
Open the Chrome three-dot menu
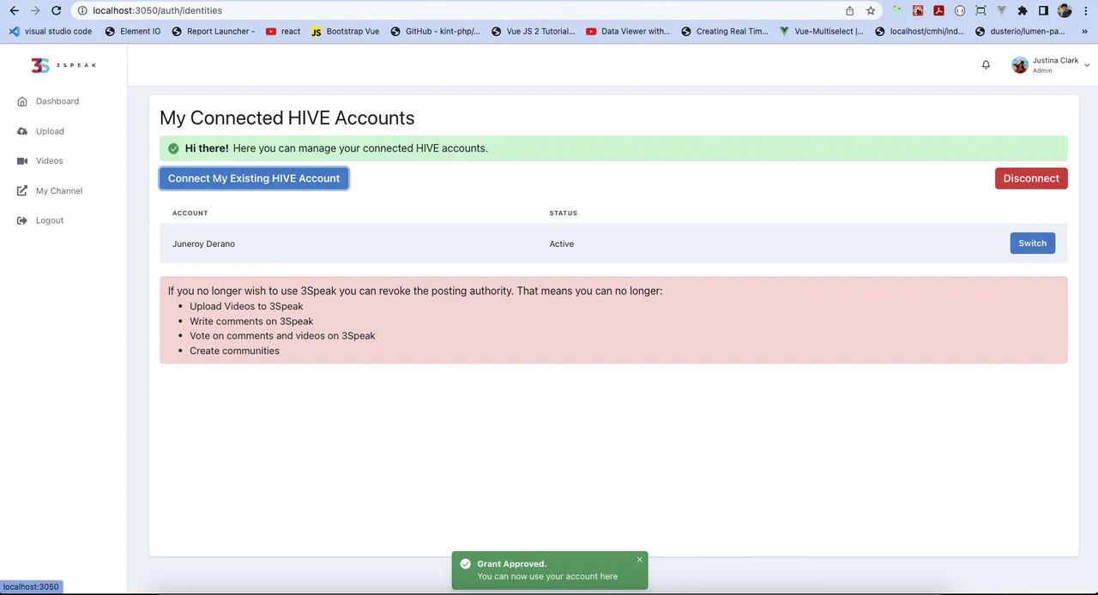coord(1085,10)
